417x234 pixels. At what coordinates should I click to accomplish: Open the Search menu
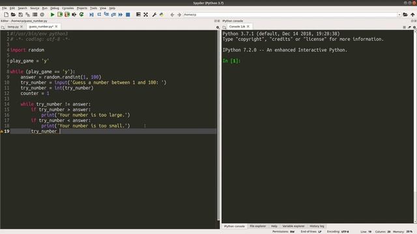click(x=23, y=8)
